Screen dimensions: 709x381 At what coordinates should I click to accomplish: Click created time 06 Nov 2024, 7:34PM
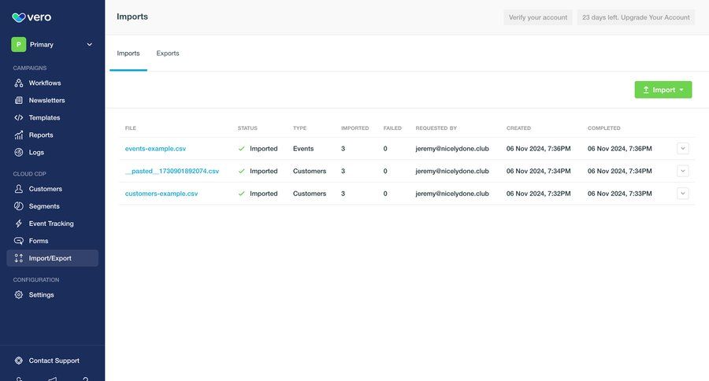point(539,171)
